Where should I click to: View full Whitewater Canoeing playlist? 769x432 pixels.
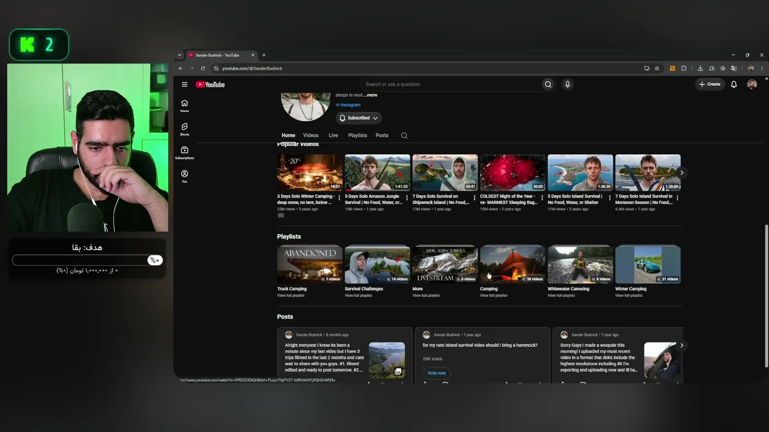[x=561, y=296]
